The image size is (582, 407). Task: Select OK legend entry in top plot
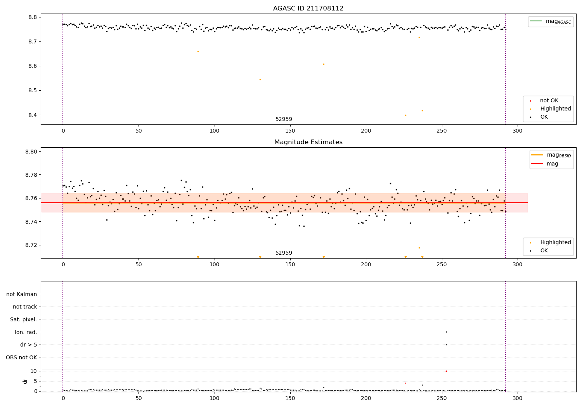coord(544,117)
